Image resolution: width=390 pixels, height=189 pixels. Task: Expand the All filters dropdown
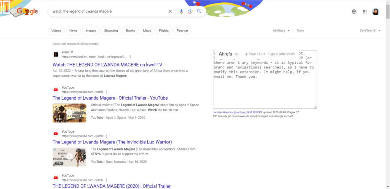(x=281, y=30)
